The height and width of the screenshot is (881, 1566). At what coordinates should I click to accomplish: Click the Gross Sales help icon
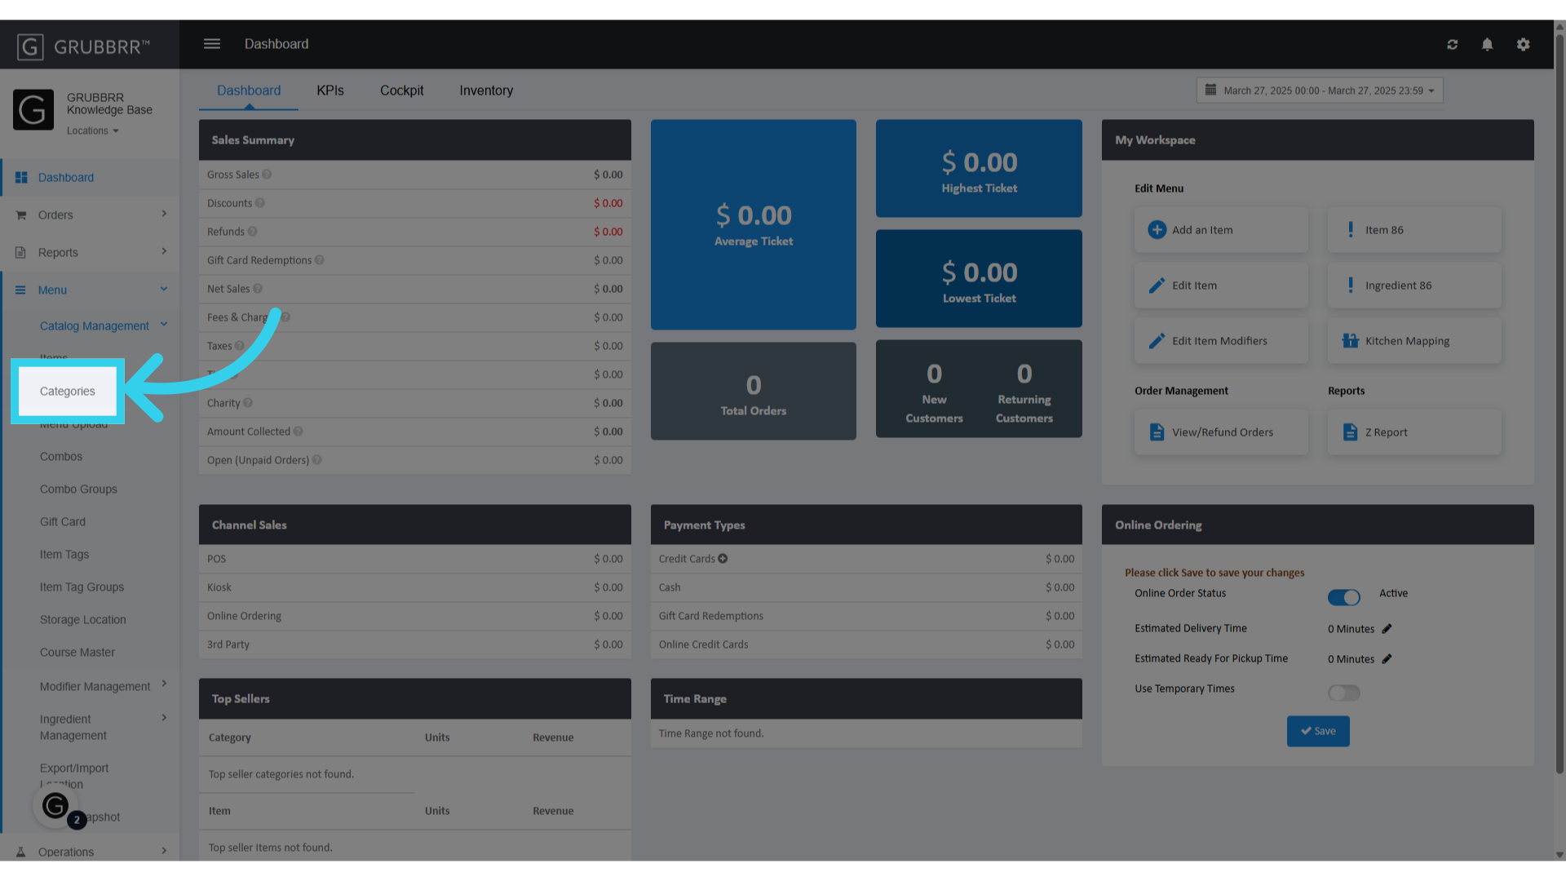pos(267,175)
